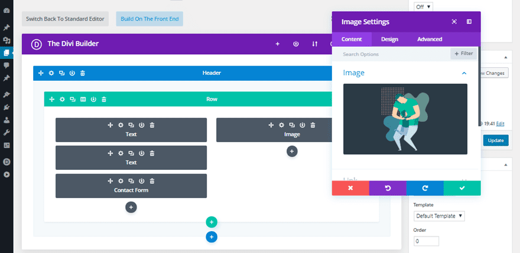Click the Divi Builder power icon

(296, 44)
